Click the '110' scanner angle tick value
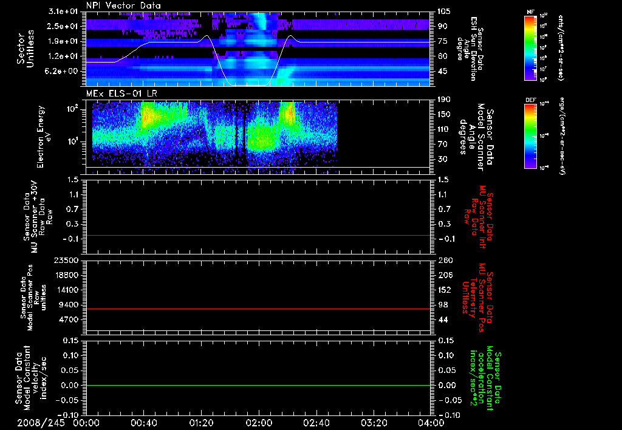Image resolution: width=622 pixels, height=430 pixels. 444,129
